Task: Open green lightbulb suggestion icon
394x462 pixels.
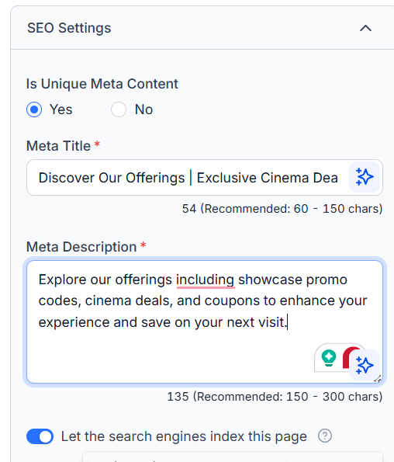Action: [x=328, y=358]
